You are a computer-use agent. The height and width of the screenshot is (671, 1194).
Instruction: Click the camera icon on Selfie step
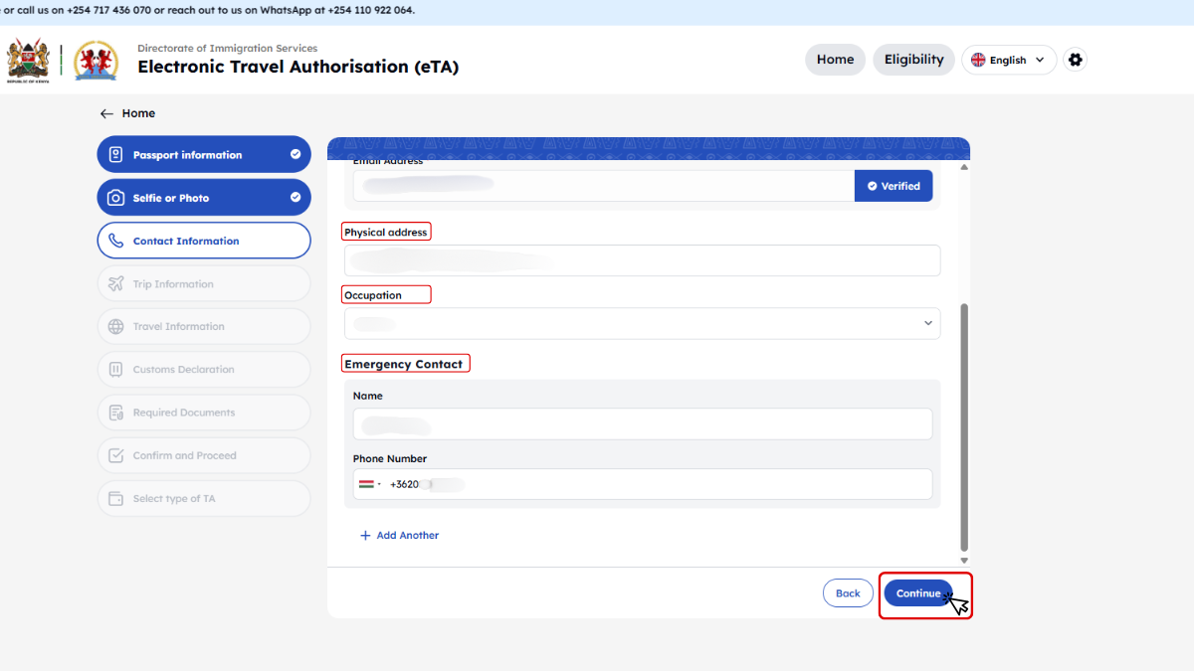(115, 198)
